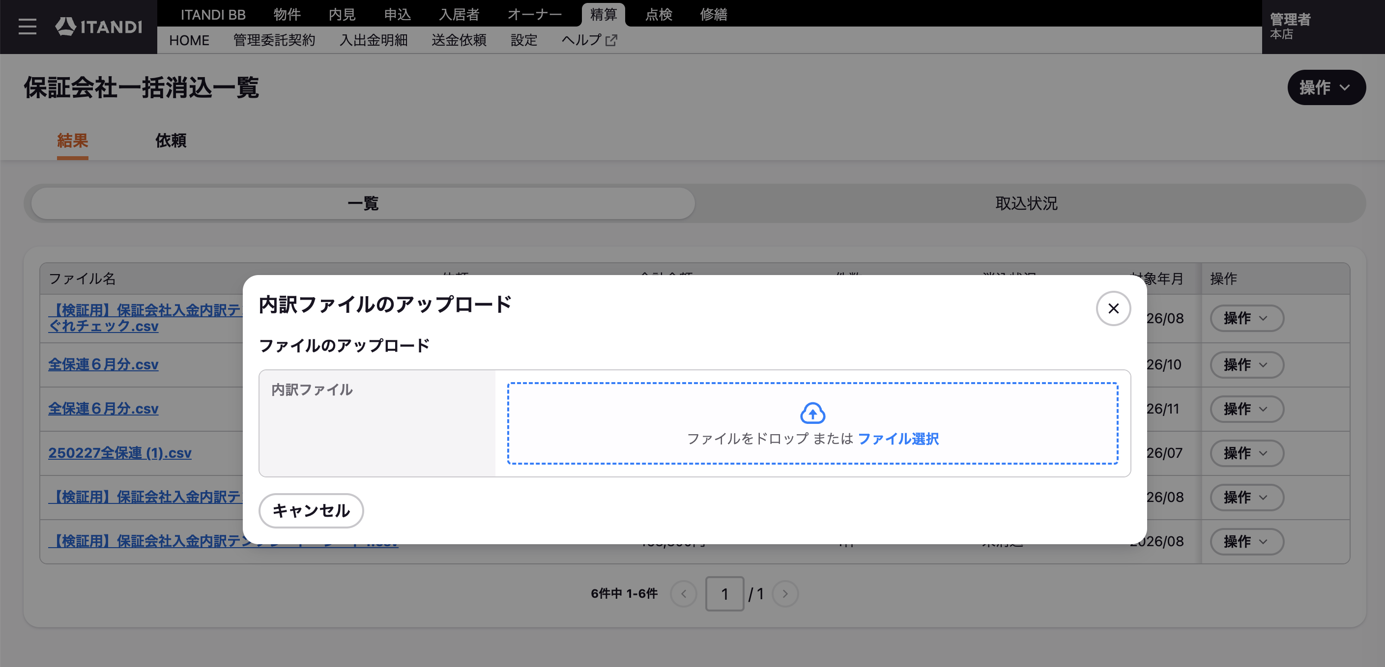Viewport: 1385px width, 667px height.
Task: Click the page number input field
Action: pyautogui.click(x=724, y=594)
